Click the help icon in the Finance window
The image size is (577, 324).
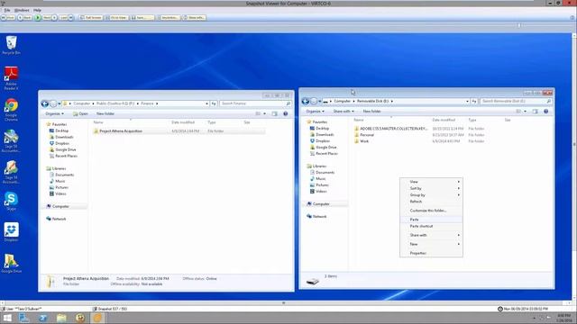point(286,114)
